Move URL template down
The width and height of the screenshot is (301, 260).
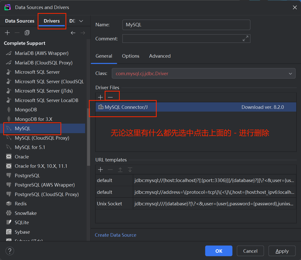click(x=130, y=169)
